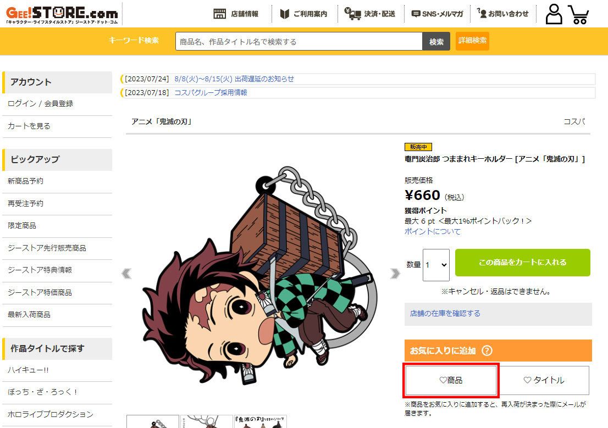The width and height of the screenshot is (608, 428).
Task: Open 店舗の在庫を確認する link
Action: click(445, 313)
